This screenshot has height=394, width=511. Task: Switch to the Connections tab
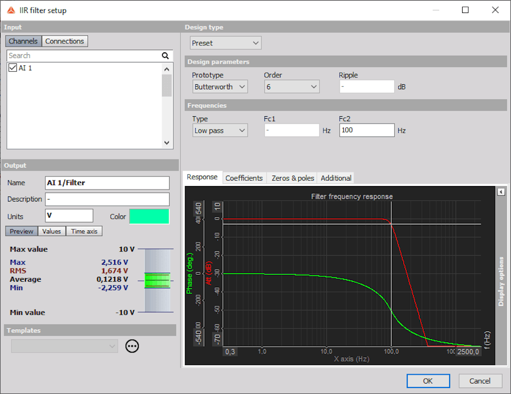(64, 41)
